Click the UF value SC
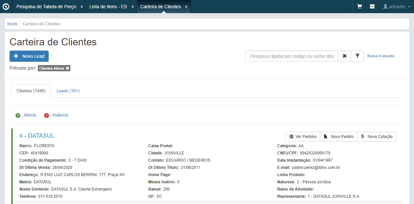The image size is (414, 204). (x=159, y=196)
